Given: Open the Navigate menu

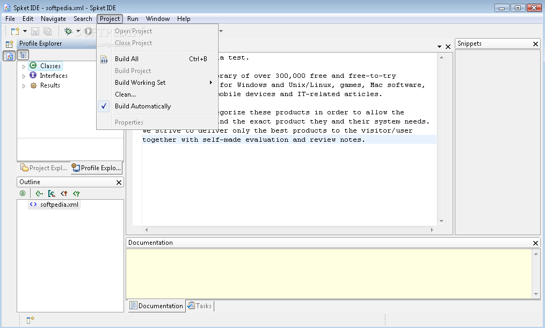Looking at the screenshot, I should pos(53,19).
